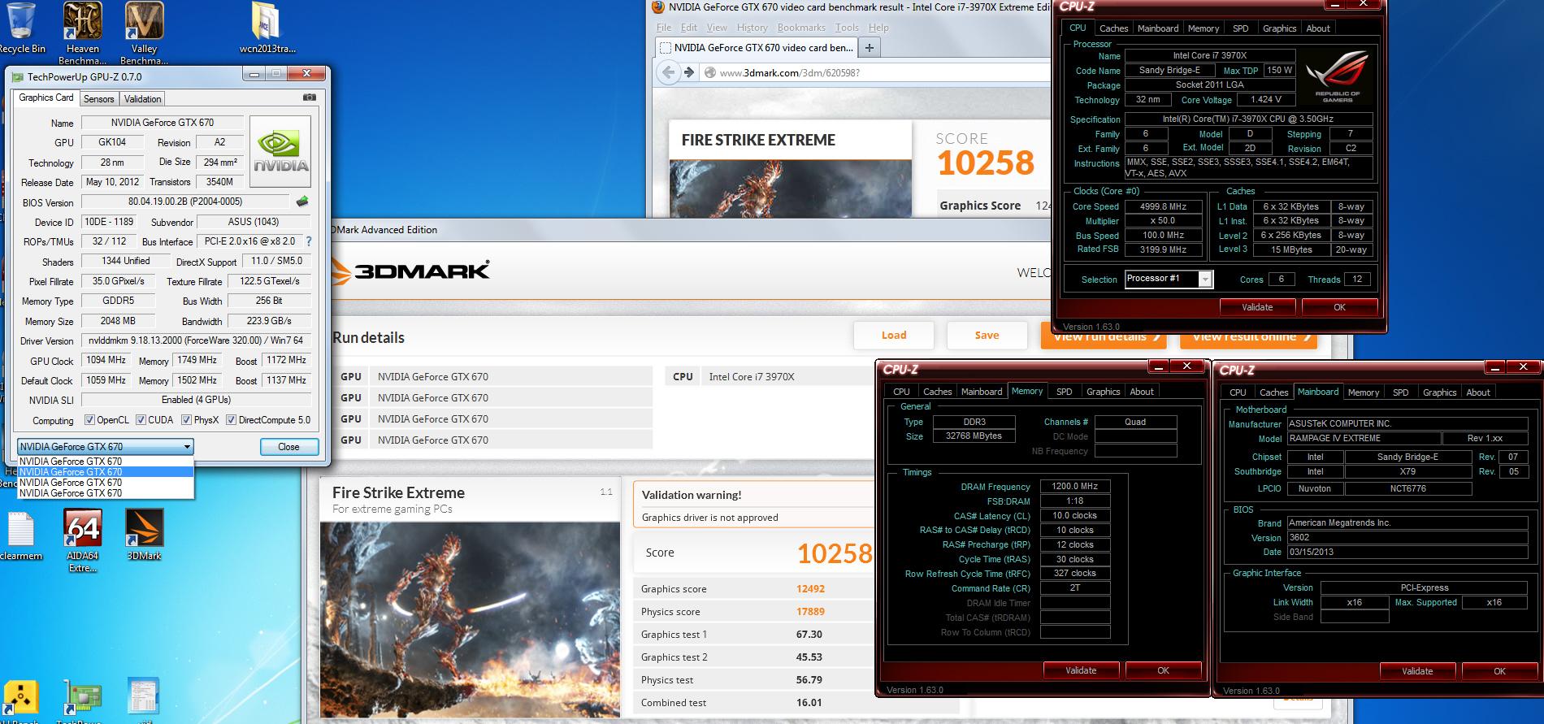
Task: Open the Firefox File menu
Action: pyautogui.click(x=664, y=28)
